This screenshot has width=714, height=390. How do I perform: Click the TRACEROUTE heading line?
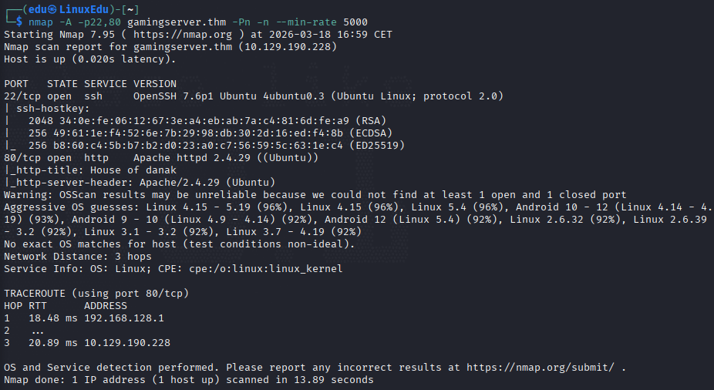tap(96, 294)
